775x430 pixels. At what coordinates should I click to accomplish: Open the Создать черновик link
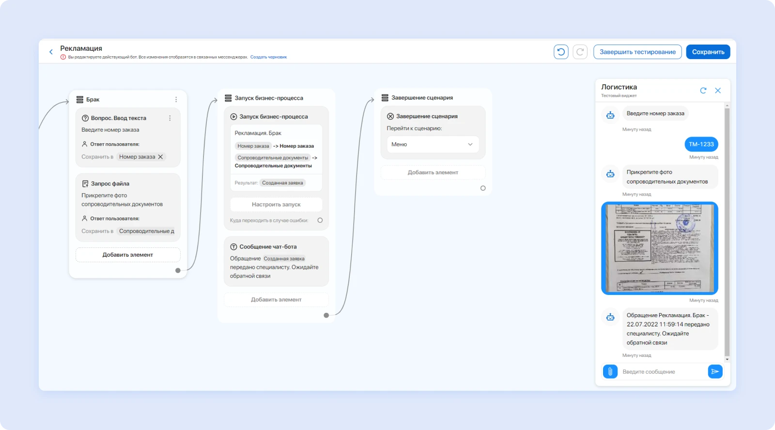(268, 57)
